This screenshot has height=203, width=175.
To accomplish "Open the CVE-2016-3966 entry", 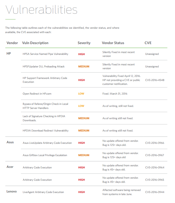I will 155,143.
